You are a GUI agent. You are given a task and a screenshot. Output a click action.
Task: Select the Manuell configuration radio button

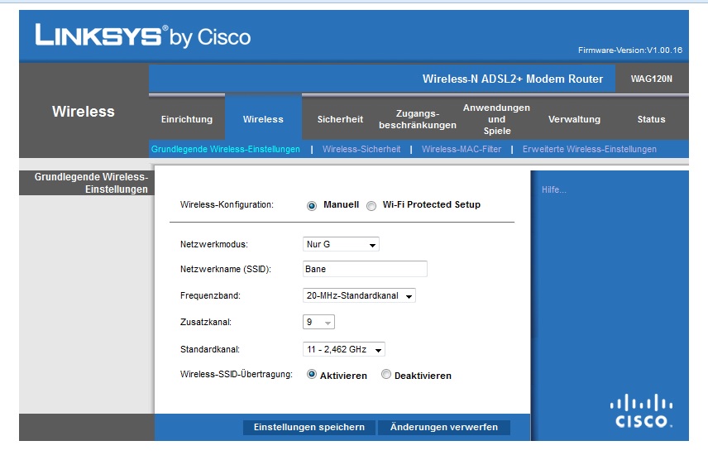312,206
